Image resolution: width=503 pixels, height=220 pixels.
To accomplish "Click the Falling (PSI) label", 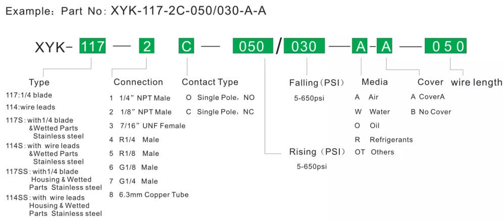I will click(x=317, y=83).
